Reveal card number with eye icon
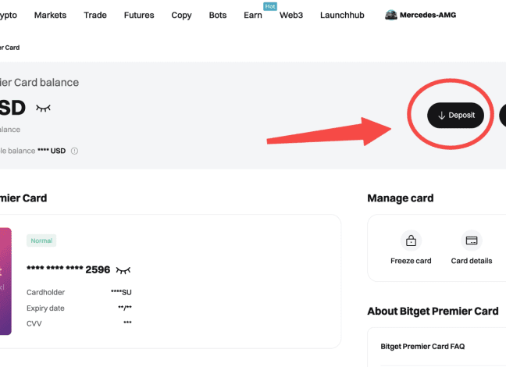Screen dimensions: 506x367 [x=123, y=269]
